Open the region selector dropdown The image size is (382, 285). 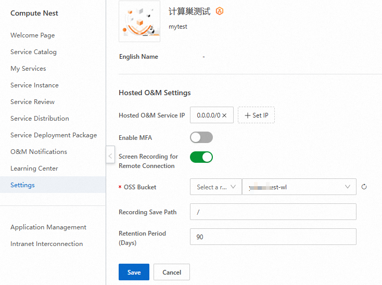pyautogui.click(x=216, y=187)
